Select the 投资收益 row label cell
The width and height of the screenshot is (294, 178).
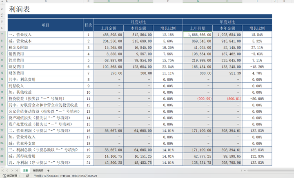coord(45,99)
